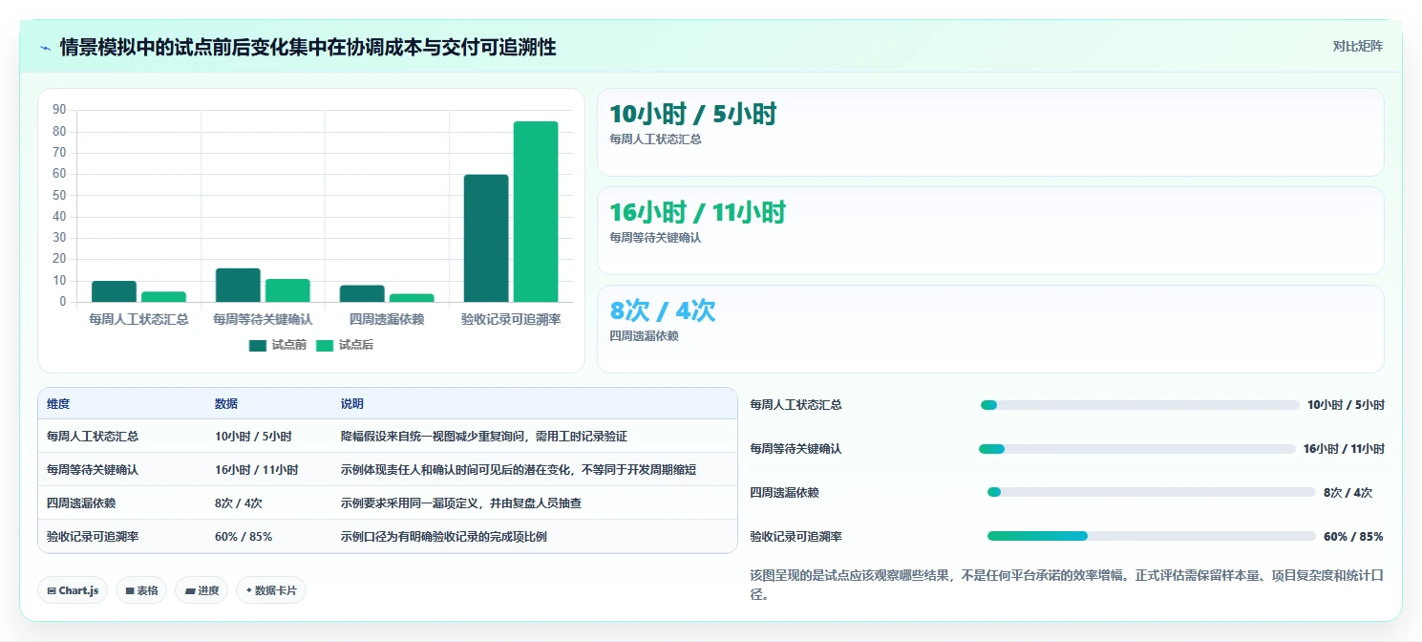The height and width of the screenshot is (642, 1422).
Task: Click the 每周等待关键确认 progress bar
Action: click(1137, 449)
